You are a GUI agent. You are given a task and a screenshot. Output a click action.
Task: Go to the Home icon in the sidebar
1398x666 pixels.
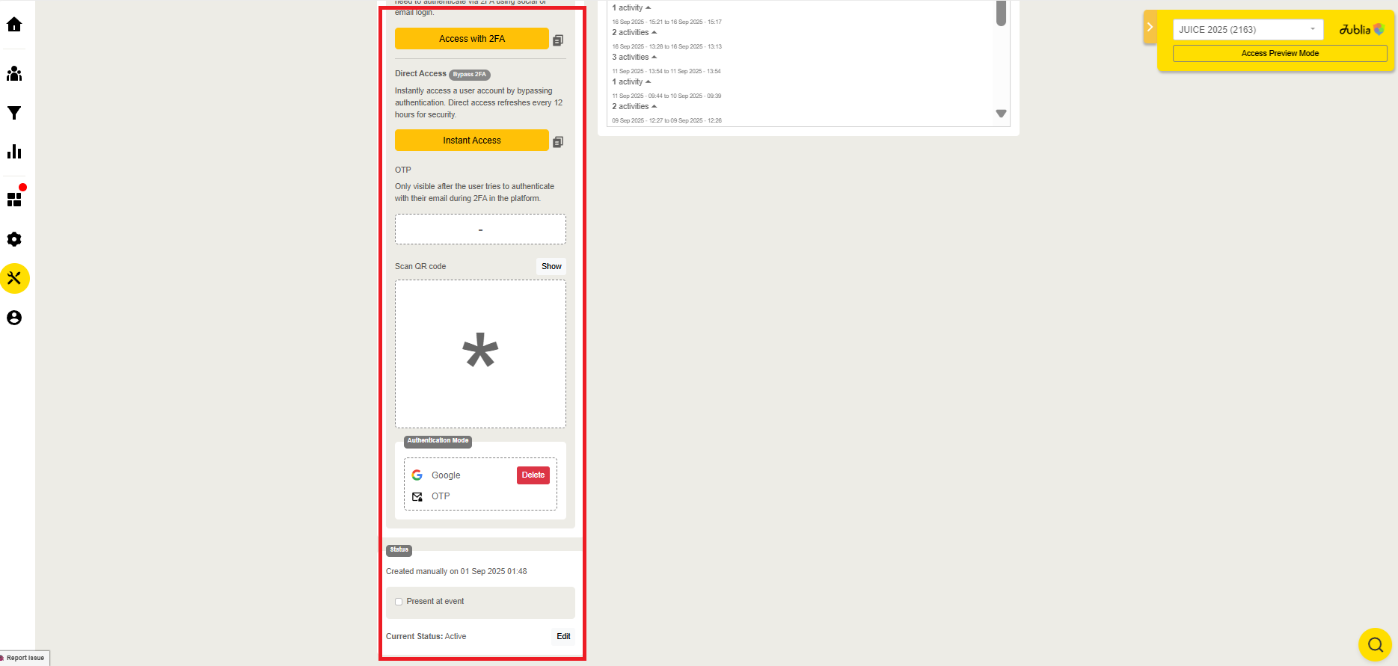[14, 25]
